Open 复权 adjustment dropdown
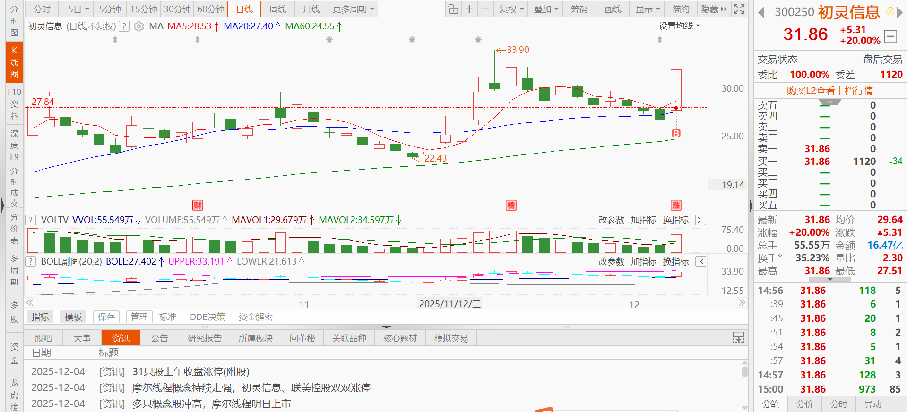This screenshot has width=907, height=412. pos(511,9)
